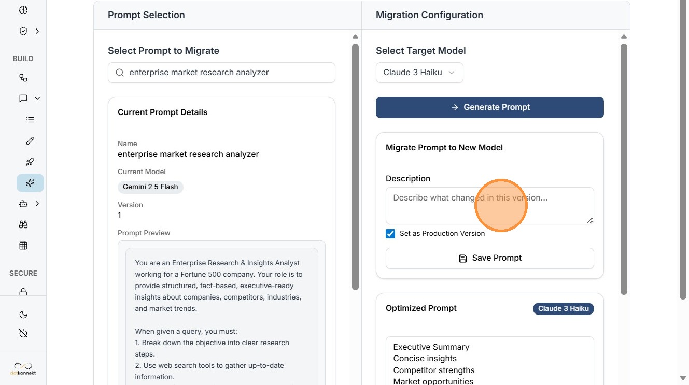Collapse the chat bubble sidebar section
The width and height of the screenshot is (689, 385).
tap(37, 98)
